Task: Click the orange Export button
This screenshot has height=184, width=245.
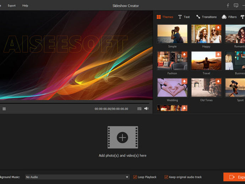Action: tap(234, 177)
